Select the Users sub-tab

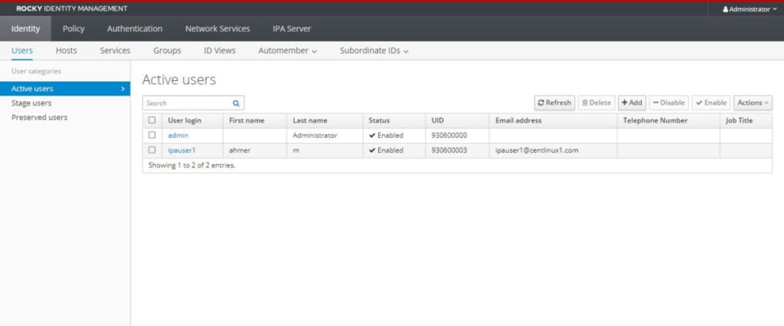[x=22, y=51]
